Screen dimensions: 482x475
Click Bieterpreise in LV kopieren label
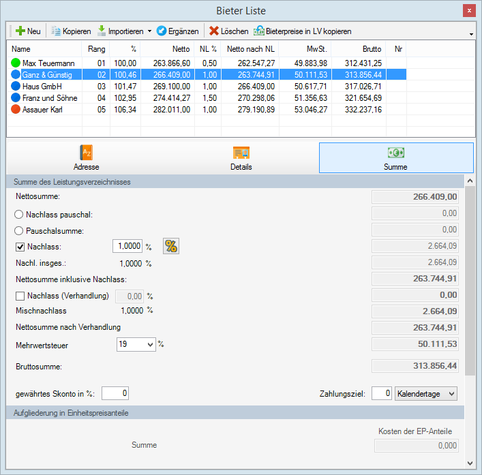click(x=309, y=31)
